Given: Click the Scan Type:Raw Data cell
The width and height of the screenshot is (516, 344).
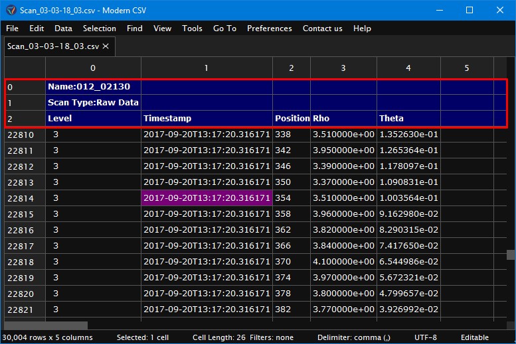Looking at the screenshot, I should (x=93, y=103).
